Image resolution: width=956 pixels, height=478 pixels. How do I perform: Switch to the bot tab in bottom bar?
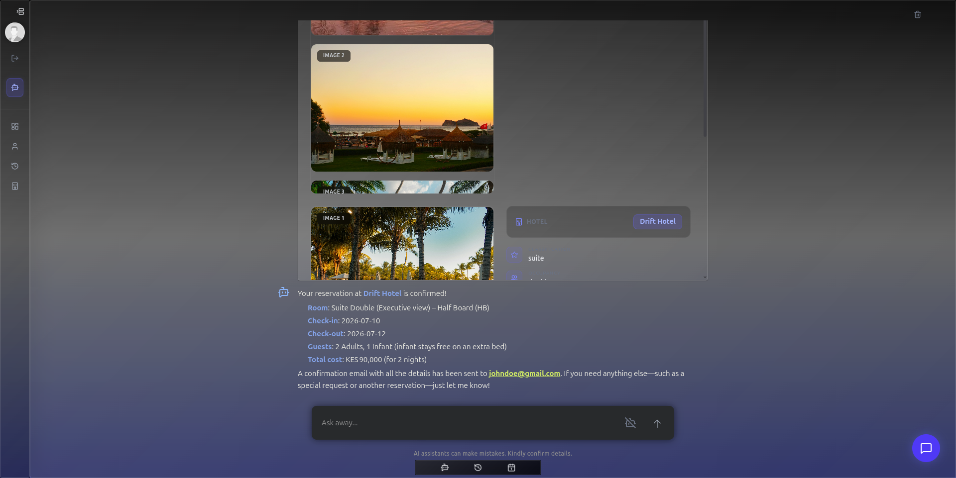pos(445,468)
